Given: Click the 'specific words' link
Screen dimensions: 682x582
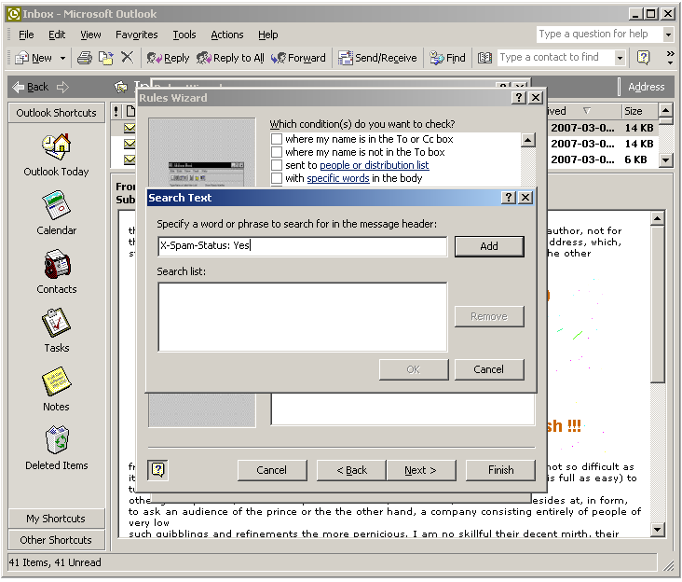Looking at the screenshot, I should click(x=338, y=178).
